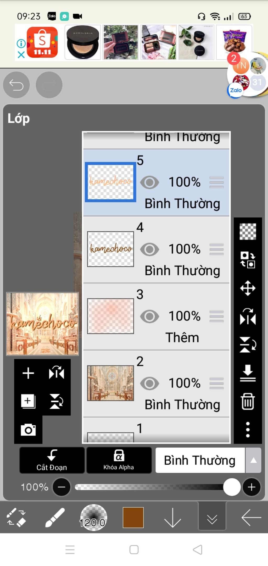Collapse panel with double chevron down button
This screenshot has width=268, height=566.
[212, 517]
